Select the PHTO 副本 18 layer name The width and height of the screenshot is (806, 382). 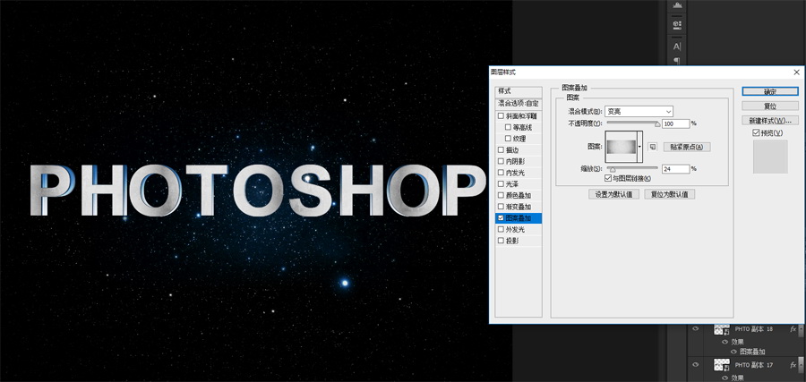753,328
